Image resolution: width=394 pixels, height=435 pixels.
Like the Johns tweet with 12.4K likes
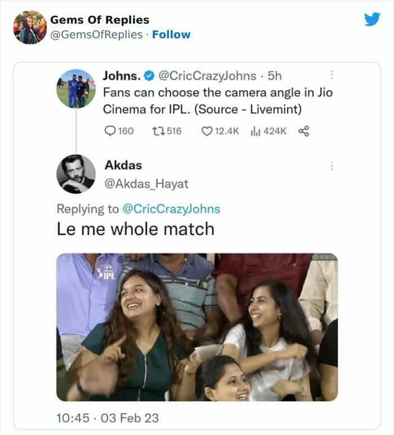[207, 131]
